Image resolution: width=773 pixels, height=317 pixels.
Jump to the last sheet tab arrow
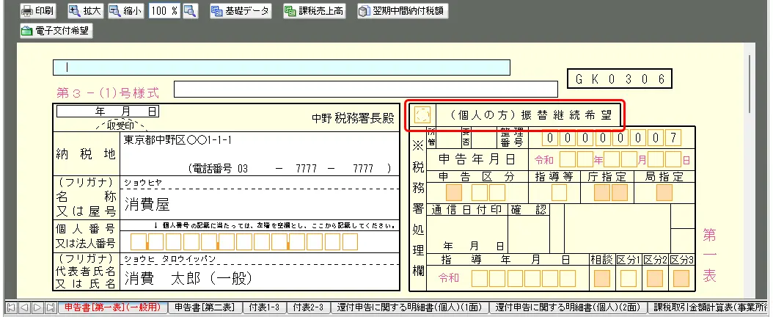coord(50,307)
